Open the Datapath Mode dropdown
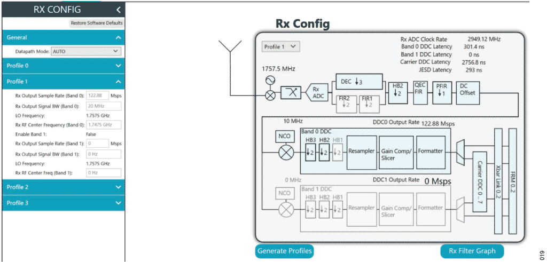Screen dimensions: 547x262 86,51
